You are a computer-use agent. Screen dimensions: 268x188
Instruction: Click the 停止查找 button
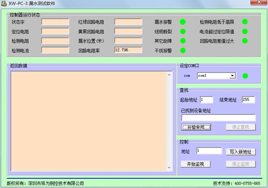(x=240, y=127)
